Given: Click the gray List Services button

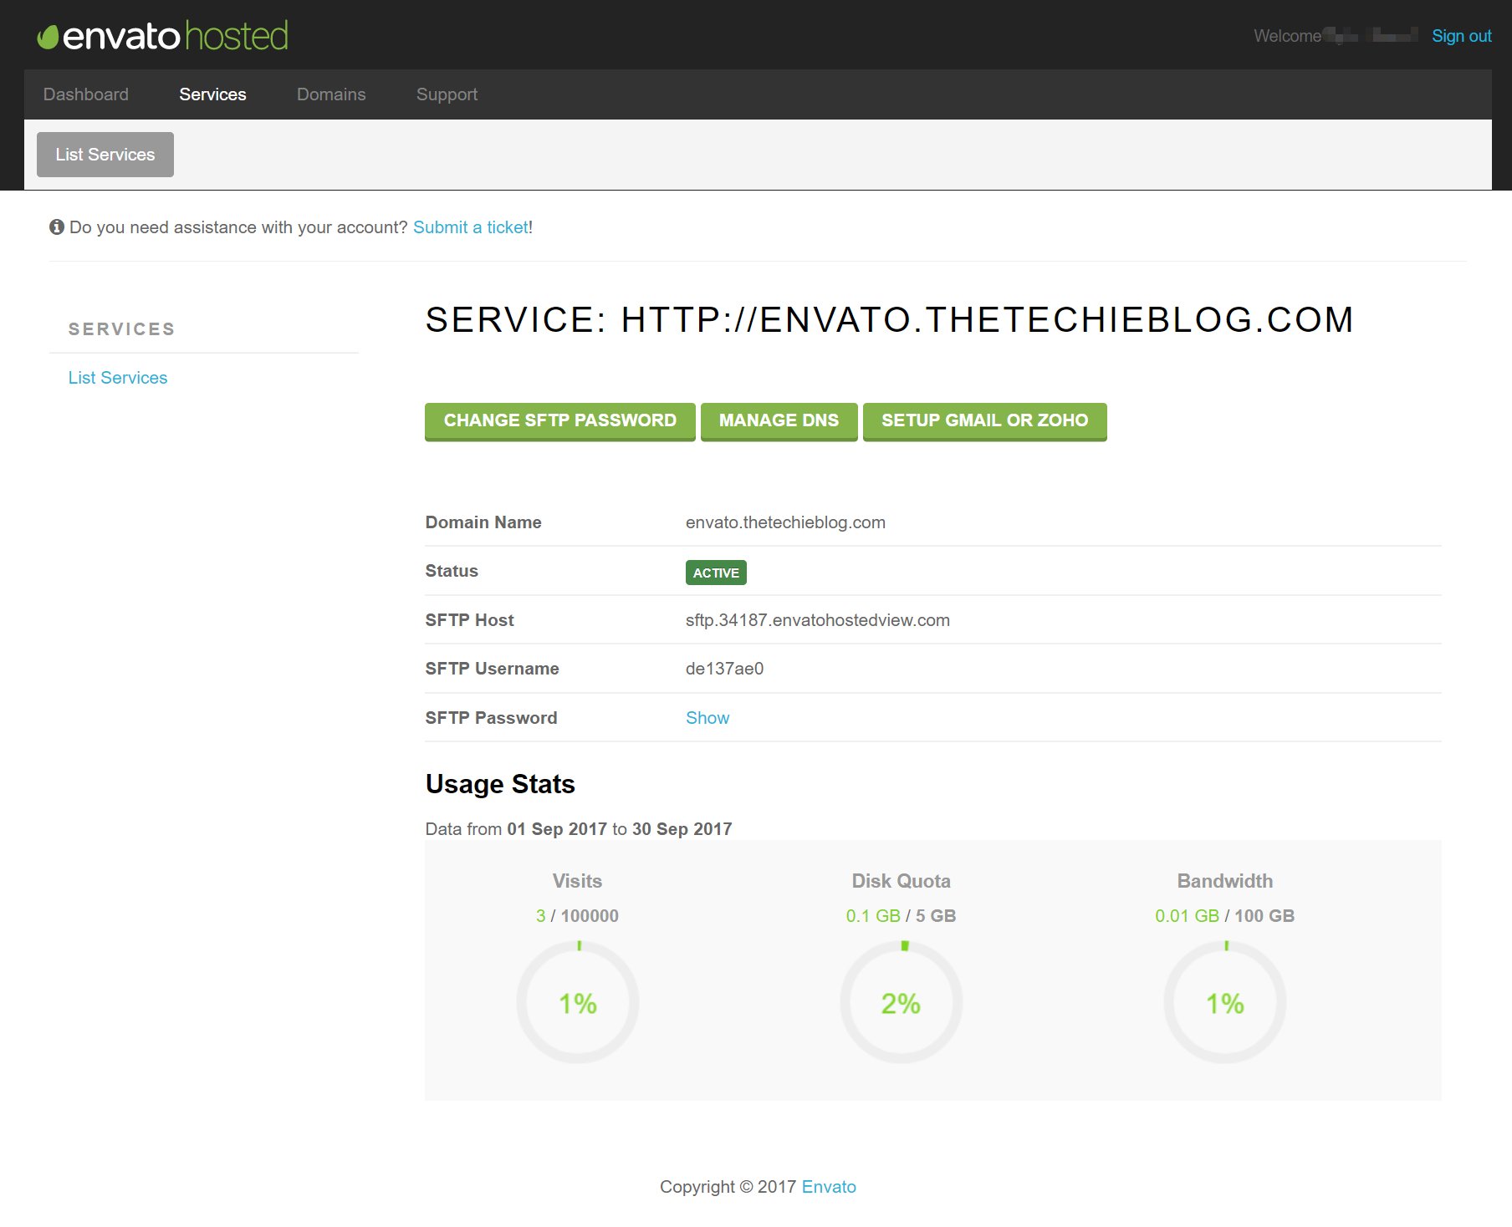Looking at the screenshot, I should coord(105,155).
